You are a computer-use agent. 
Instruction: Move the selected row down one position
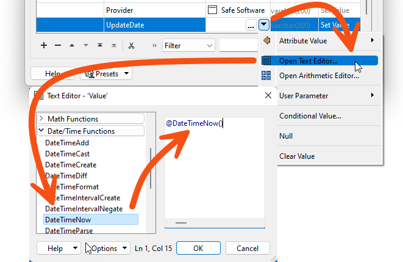pos(86,46)
